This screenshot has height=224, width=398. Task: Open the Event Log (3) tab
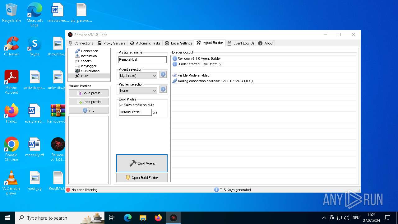pos(241,43)
